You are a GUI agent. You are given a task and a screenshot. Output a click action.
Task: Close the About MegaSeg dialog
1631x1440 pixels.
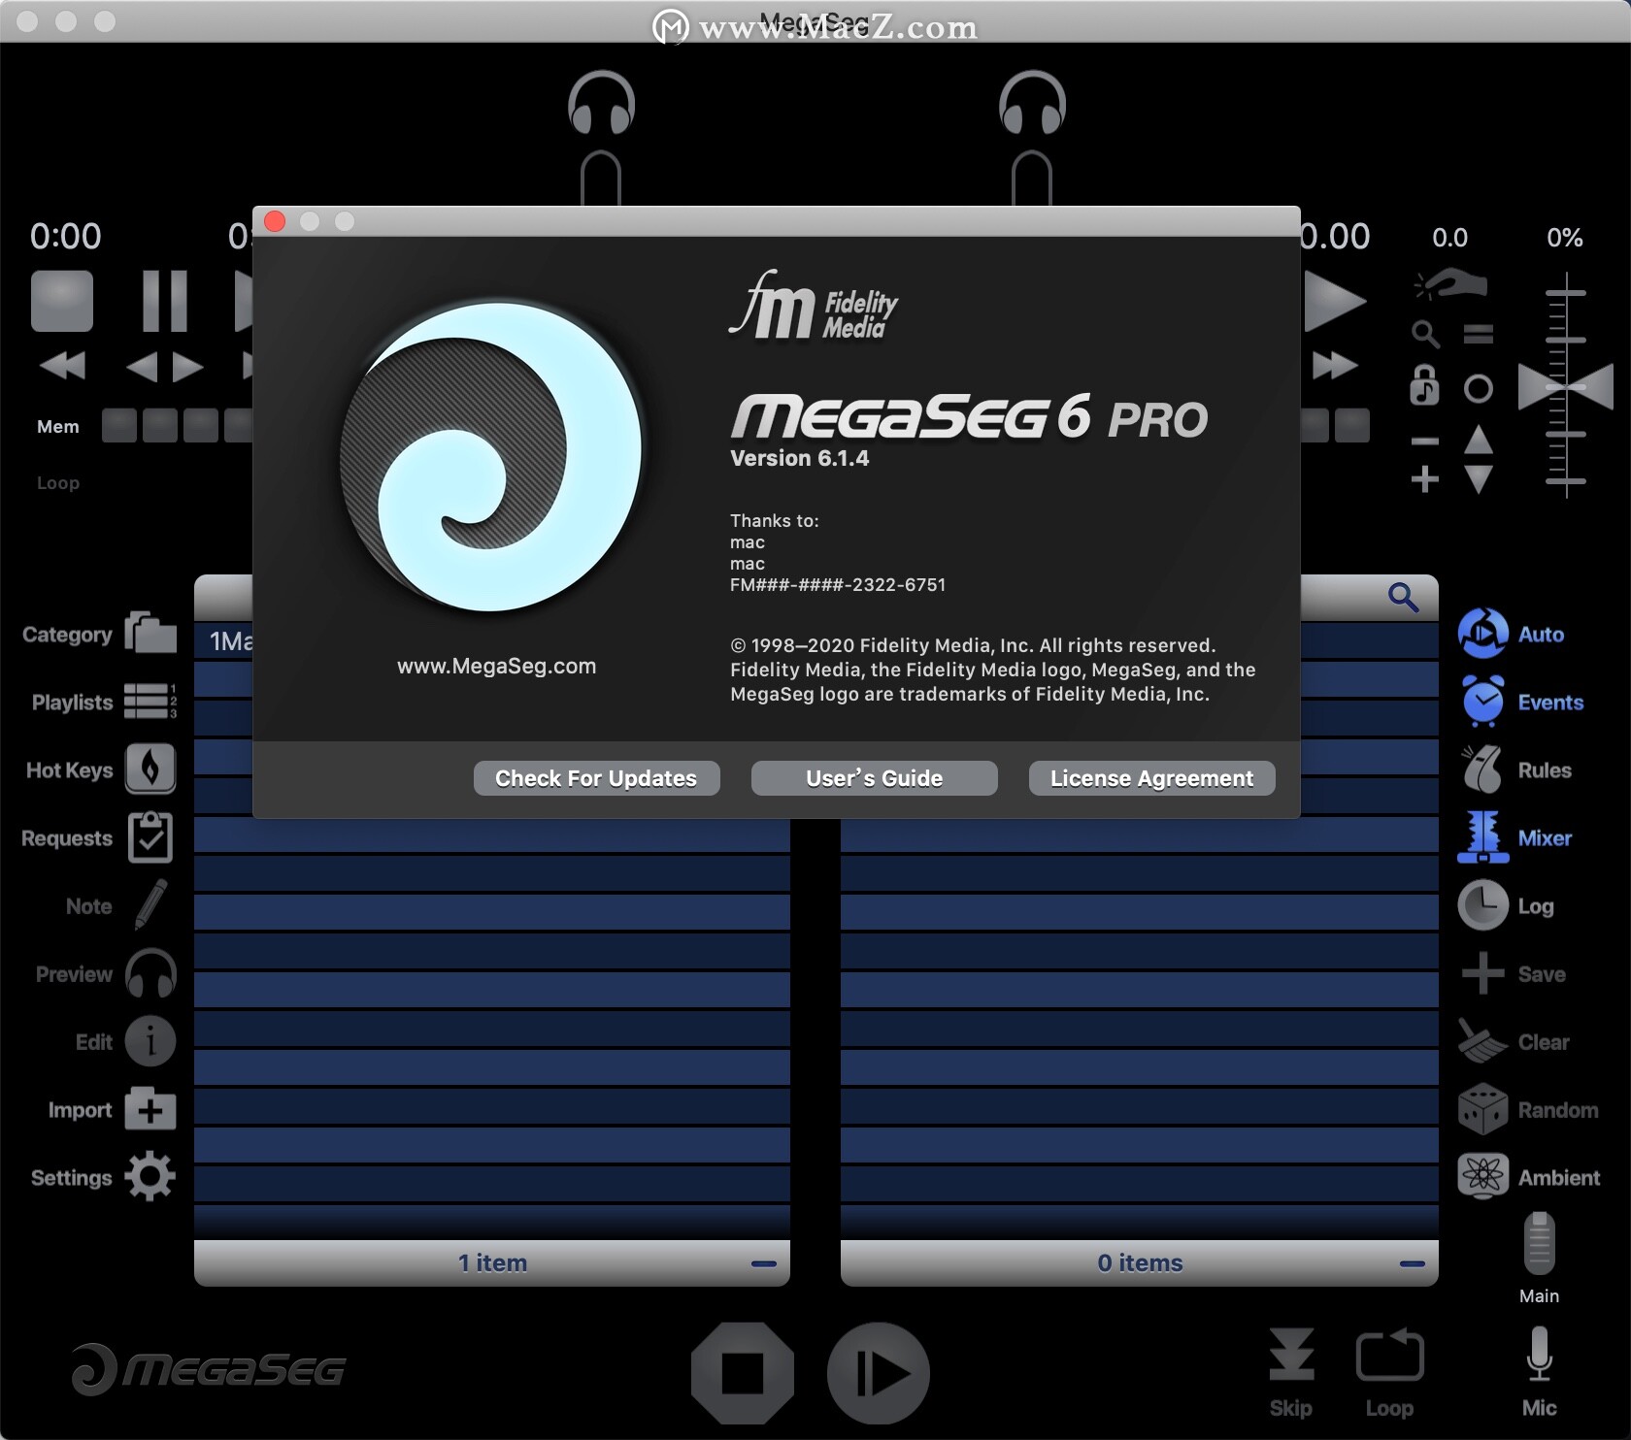click(x=275, y=221)
